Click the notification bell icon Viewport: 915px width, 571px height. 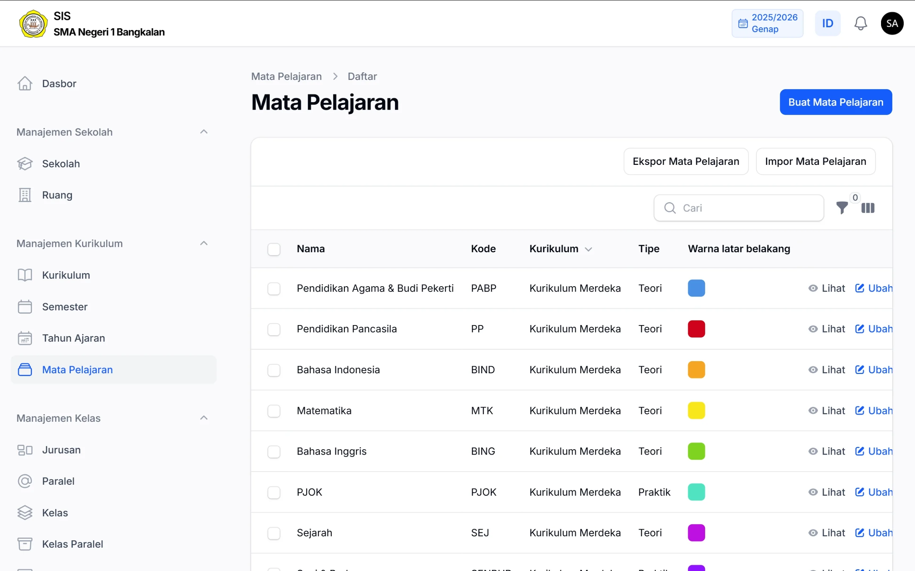pos(860,23)
